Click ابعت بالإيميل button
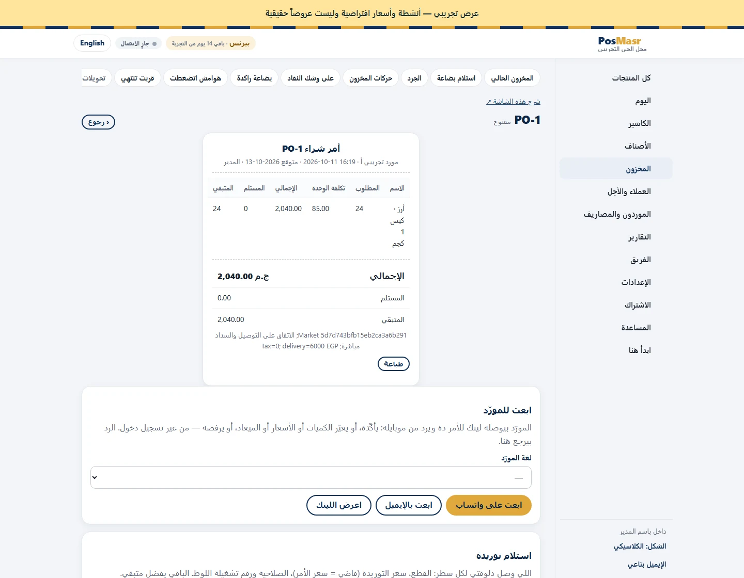744x578 pixels. pyautogui.click(x=409, y=505)
